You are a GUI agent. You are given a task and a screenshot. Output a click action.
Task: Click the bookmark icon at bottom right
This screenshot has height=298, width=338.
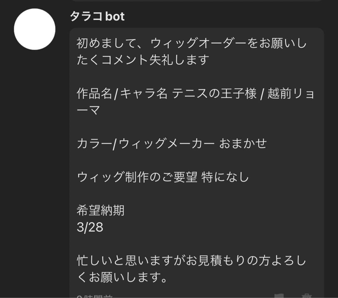279,295
